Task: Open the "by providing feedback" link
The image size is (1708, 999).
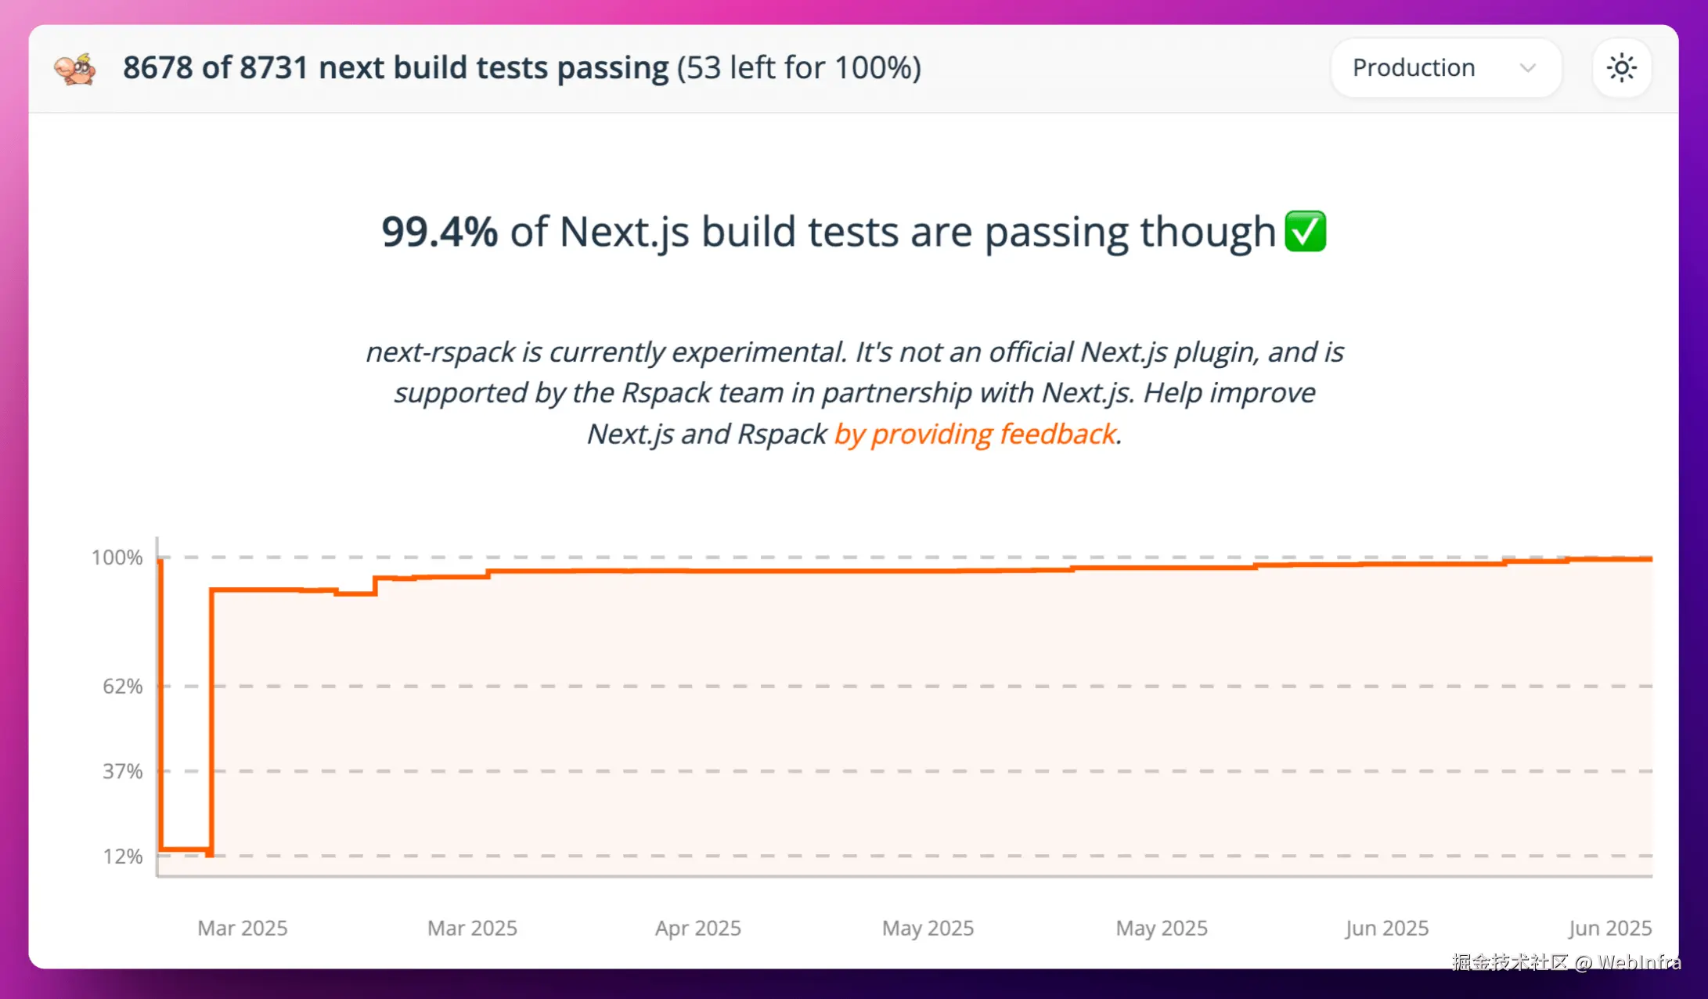Action: (975, 434)
